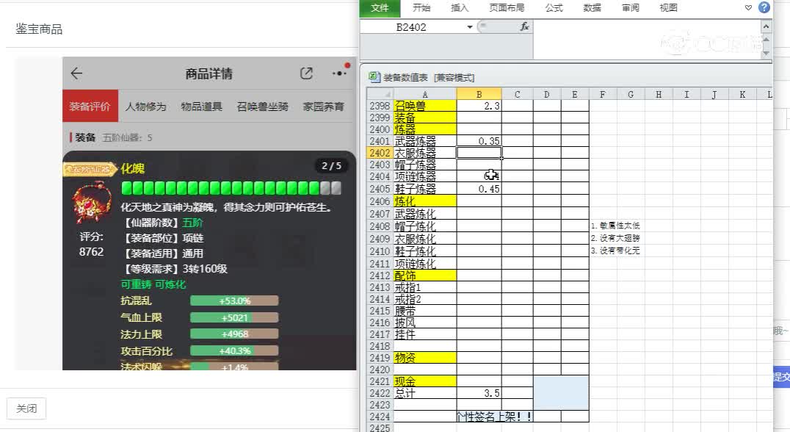Select row header 2402
790x432 pixels.
[x=380, y=153]
